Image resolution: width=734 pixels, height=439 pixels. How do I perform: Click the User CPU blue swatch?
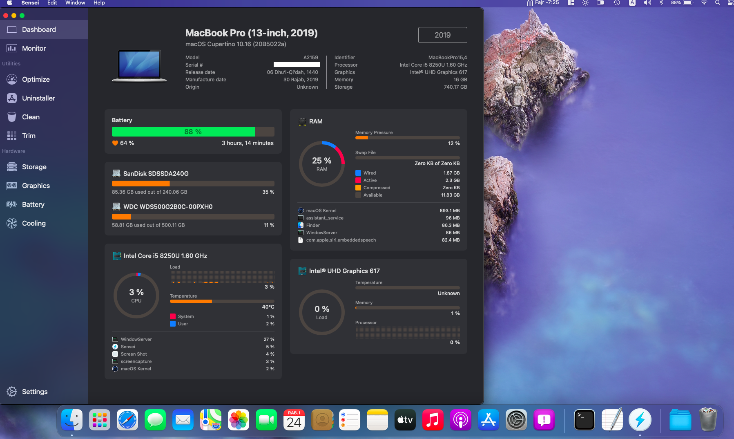point(173,324)
